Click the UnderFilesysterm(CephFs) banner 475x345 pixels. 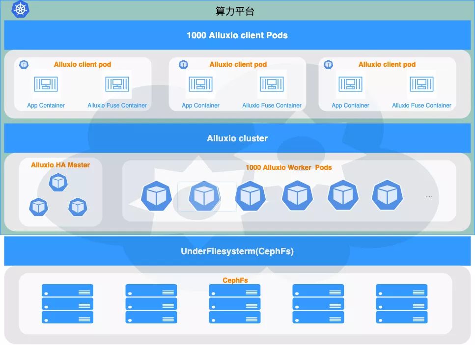tap(237, 251)
